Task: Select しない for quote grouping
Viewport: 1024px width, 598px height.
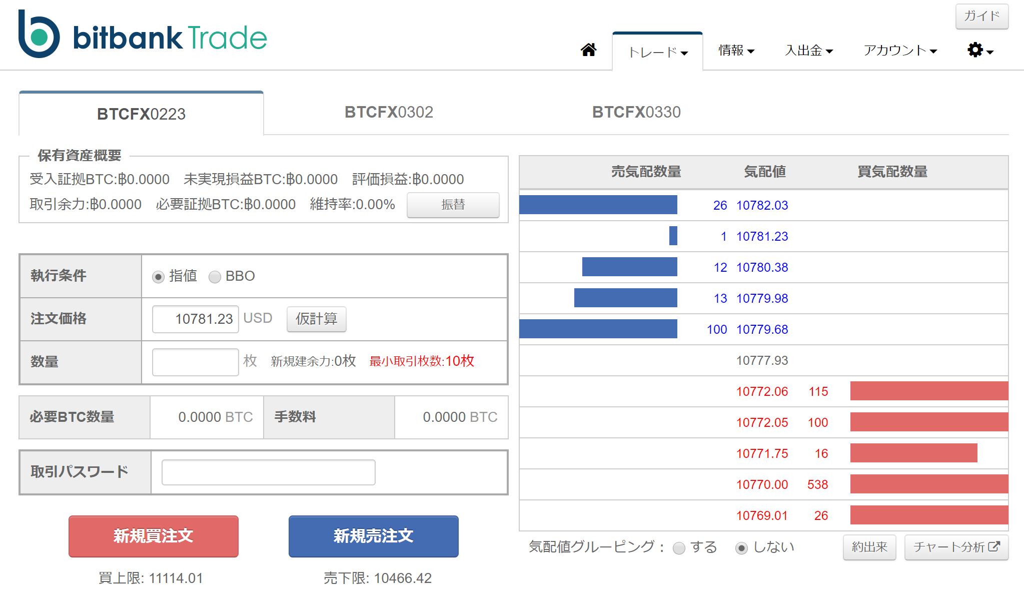Action: (x=741, y=548)
